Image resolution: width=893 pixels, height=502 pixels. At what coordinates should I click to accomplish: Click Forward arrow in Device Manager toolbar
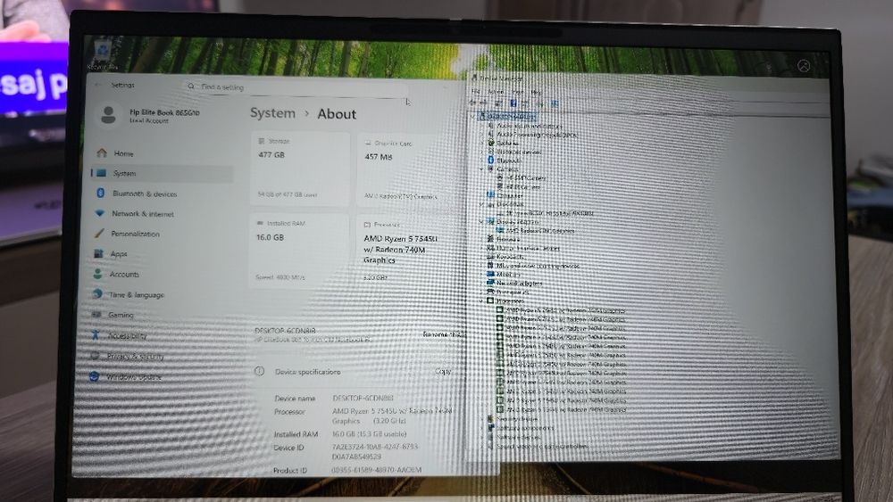click(483, 103)
